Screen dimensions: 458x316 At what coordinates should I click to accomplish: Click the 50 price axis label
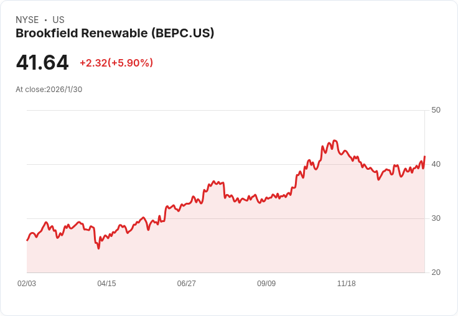pos(436,110)
